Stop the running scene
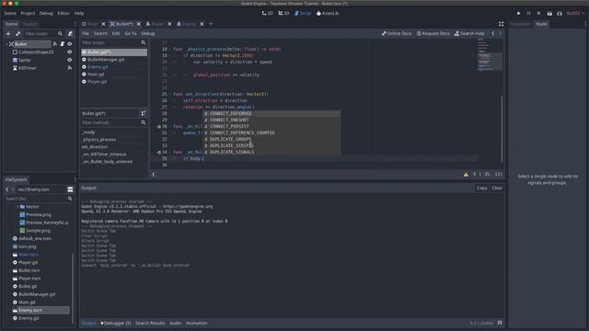The image size is (589, 331). tap(538, 13)
